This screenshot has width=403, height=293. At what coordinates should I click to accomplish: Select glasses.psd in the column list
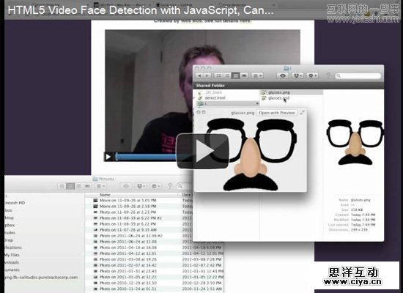pos(278,98)
